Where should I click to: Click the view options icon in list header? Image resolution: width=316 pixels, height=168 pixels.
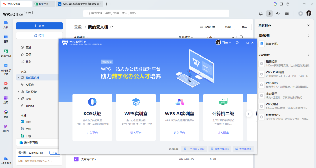click(x=232, y=37)
